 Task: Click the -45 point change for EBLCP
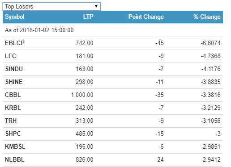(x=159, y=43)
